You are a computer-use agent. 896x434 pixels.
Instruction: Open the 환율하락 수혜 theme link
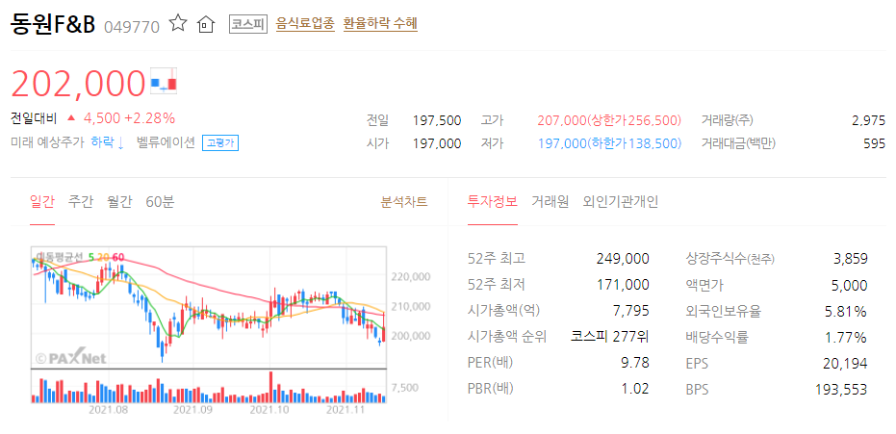point(380,24)
